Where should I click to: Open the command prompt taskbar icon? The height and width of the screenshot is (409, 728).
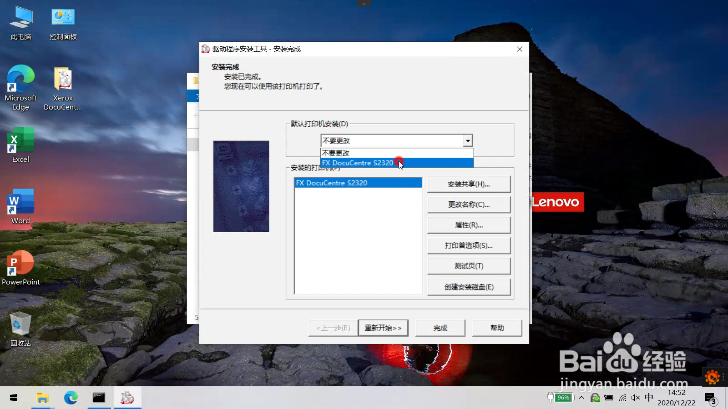99,398
